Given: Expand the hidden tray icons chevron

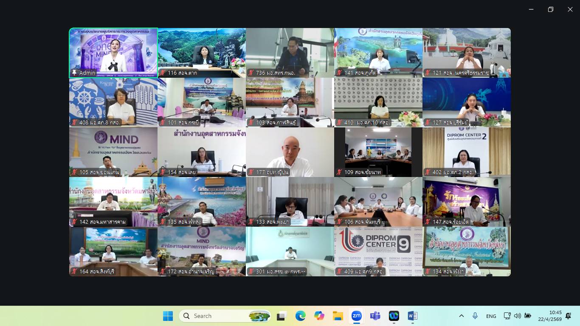Looking at the screenshot, I should click(x=462, y=316).
